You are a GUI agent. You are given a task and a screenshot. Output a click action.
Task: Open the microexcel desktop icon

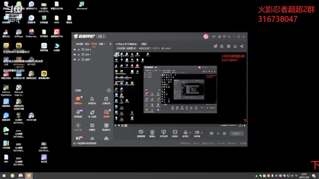[x=82, y=6]
